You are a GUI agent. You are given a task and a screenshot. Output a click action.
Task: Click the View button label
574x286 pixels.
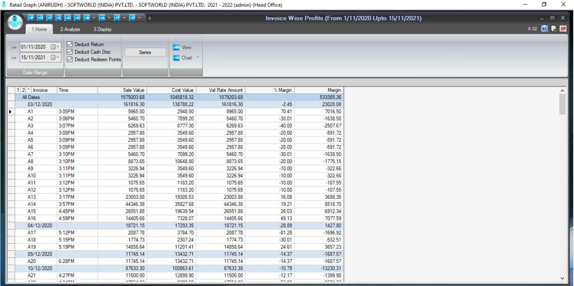coord(187,47)
